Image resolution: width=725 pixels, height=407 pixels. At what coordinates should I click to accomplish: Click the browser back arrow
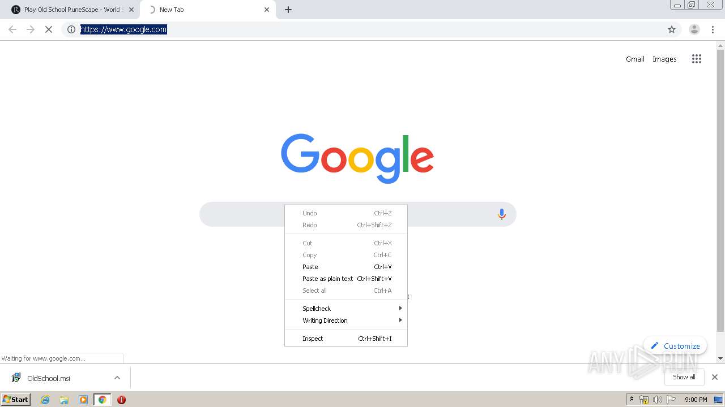[x=12, y=29]
